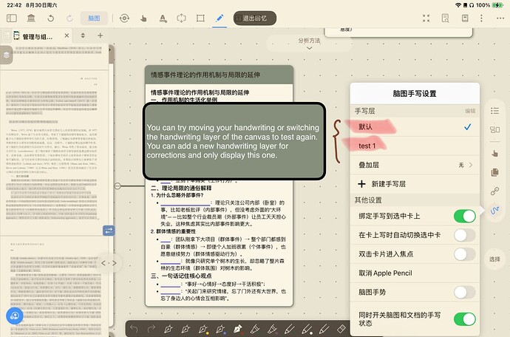The width and height of the screenshot is (510, 337).
Task: Tap the blue swap arrows button
Action: pos(109,231)
